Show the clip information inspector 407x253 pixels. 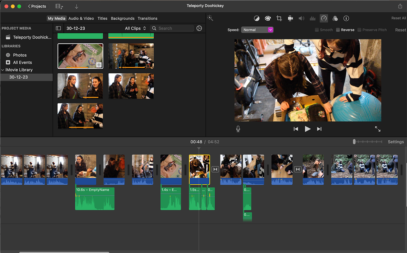346,18
